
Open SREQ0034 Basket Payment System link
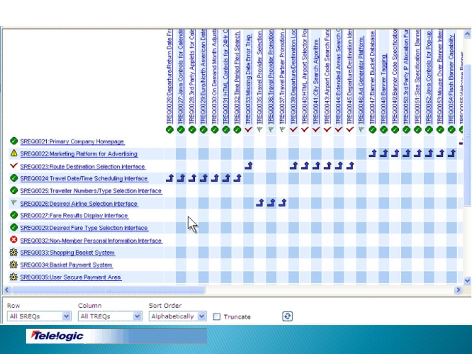(66, 265)
